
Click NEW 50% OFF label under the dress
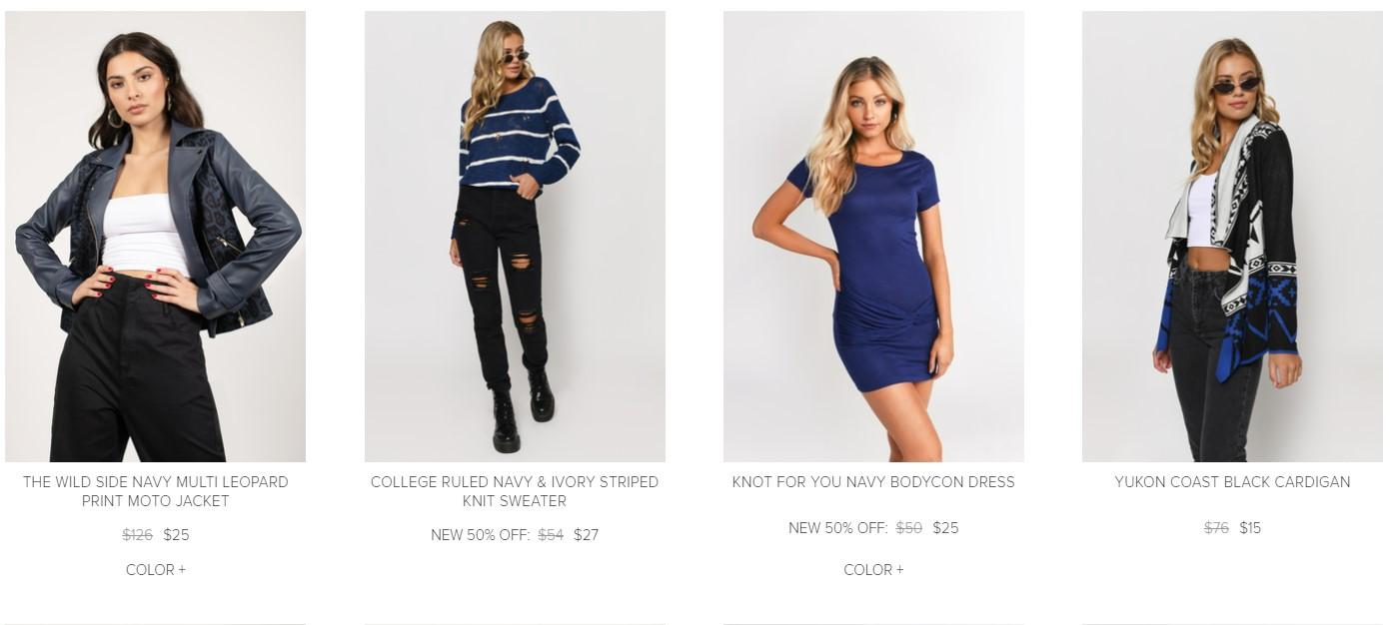[x=837, y=528]
